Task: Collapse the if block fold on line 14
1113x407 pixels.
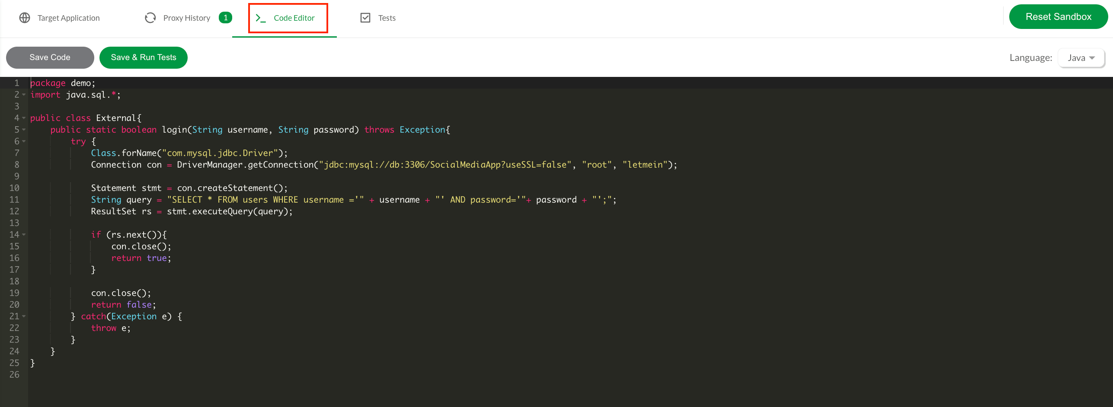Action: tap(24, 235)
